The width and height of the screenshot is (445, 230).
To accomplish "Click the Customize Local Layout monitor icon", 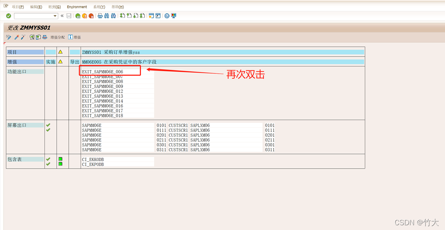I will tap(174, 16).
